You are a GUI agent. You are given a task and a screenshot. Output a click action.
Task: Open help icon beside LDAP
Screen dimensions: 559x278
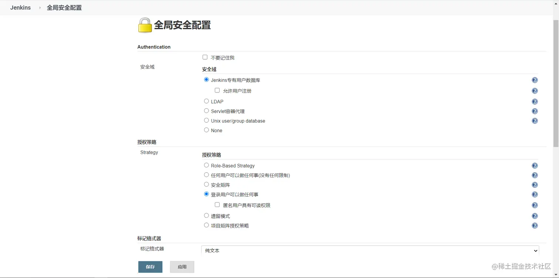point(535,102)
